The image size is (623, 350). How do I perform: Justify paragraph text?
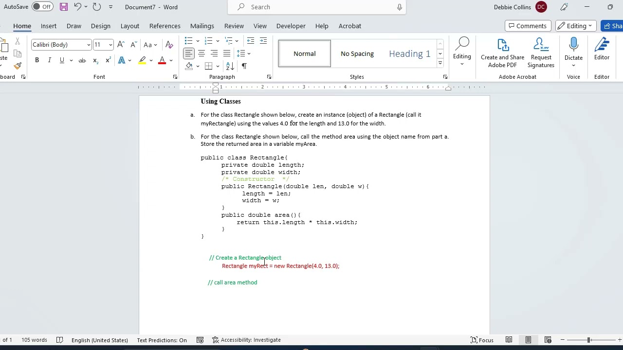(227, 53)
